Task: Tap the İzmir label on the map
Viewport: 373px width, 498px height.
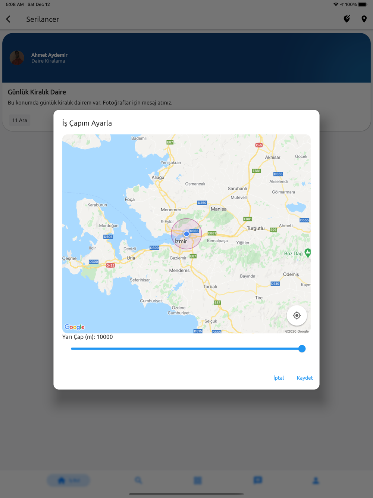Action: tap(181, 242)
